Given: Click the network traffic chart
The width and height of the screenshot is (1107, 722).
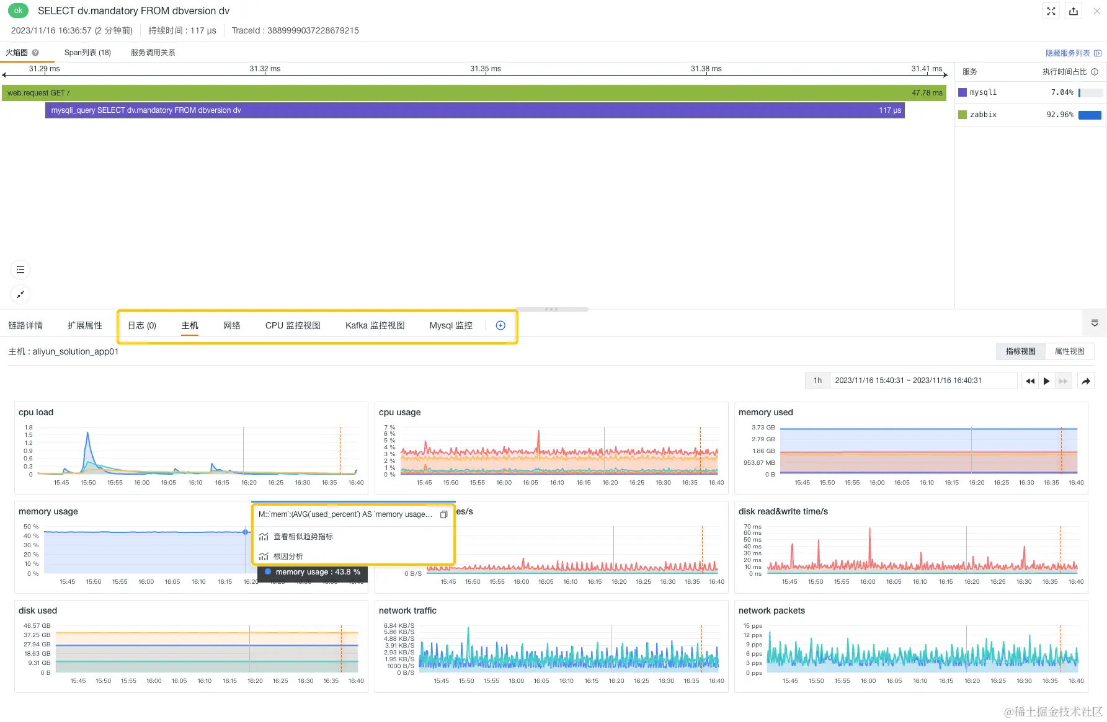Looking at the screenshot, I should click(x=551, y=646).
